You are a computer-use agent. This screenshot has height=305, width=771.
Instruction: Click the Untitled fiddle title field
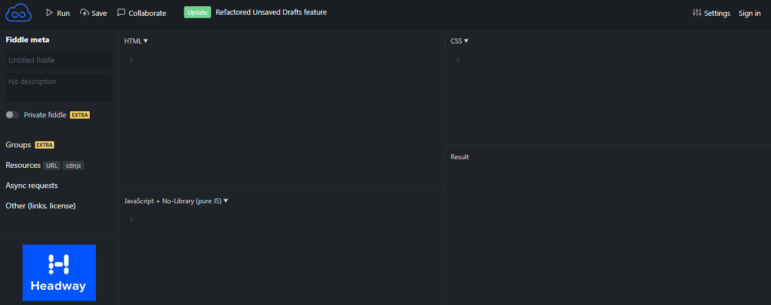pyautogui.click(x=59, y=60)
